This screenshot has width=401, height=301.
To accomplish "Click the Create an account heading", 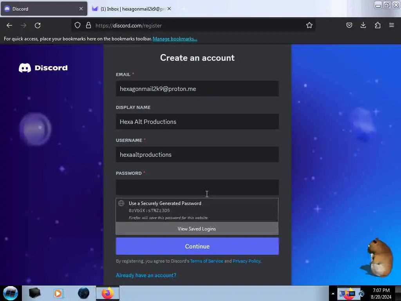I will 197,58.
